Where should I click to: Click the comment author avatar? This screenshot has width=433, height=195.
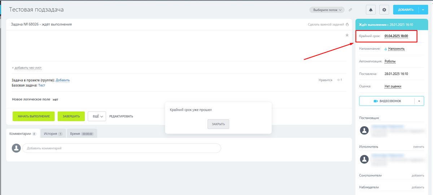tap(16, 148)
